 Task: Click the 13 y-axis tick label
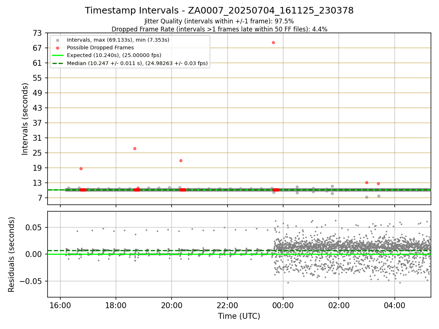tap(38, 183)
